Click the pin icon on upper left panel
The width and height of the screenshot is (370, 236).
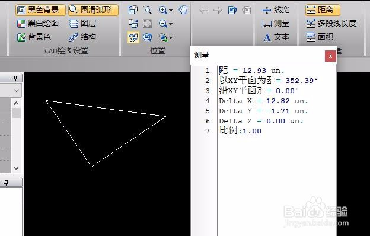[x=15, y=78]
